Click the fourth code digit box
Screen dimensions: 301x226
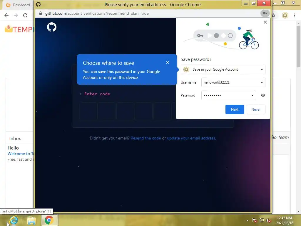pos(143,111)
